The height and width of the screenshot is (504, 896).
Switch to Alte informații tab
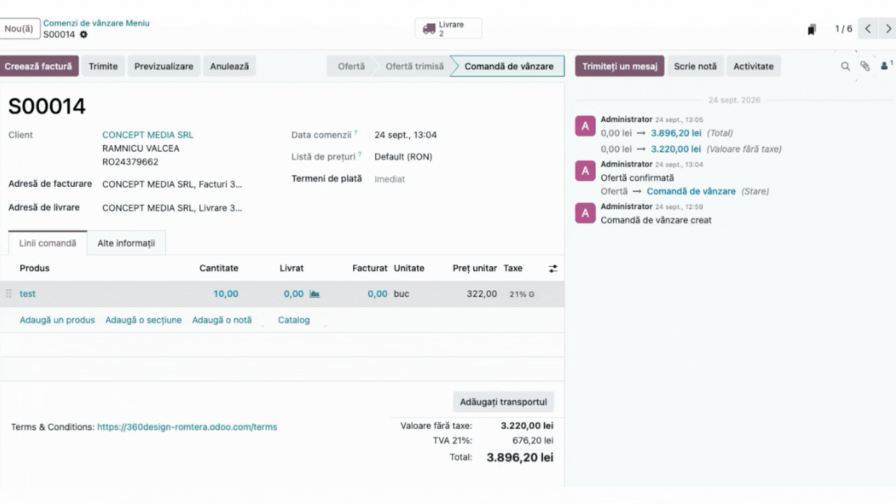(126, 243)
